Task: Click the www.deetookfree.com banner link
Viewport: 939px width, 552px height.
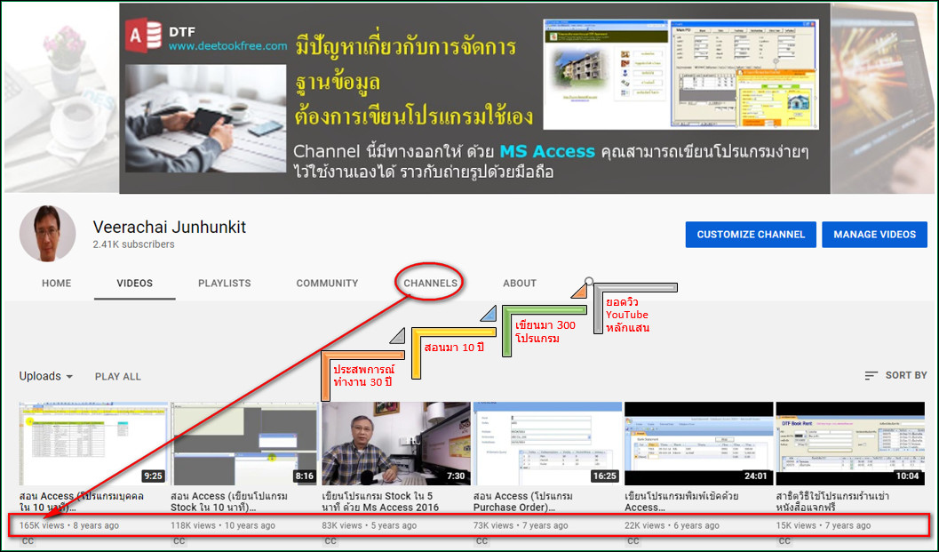Action: click(227, 45)
